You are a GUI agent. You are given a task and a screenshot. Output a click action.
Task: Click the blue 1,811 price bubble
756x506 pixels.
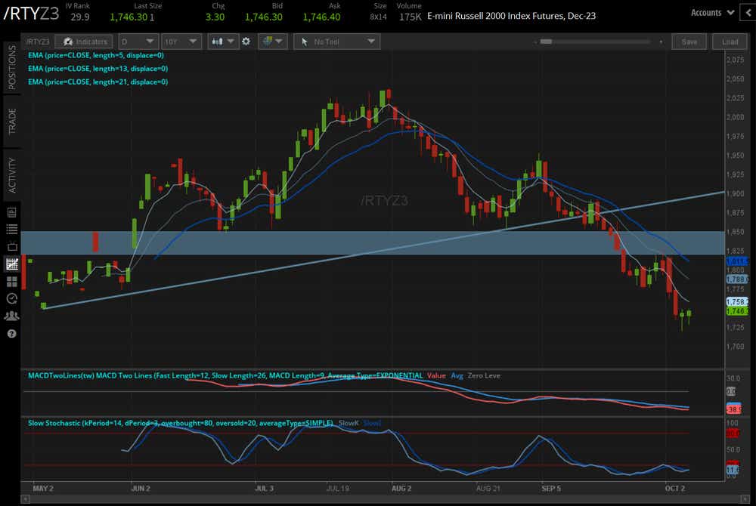tap(737, 261)
